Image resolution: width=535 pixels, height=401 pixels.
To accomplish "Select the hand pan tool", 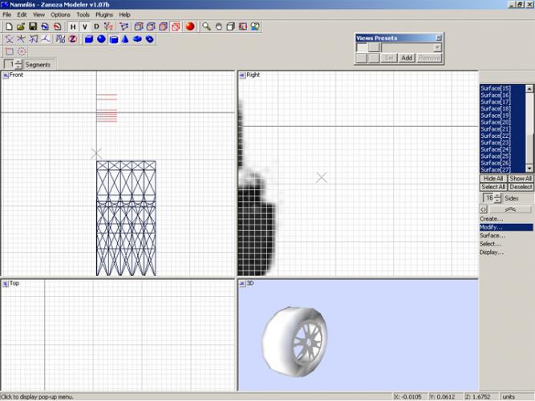I will [218, 26].
